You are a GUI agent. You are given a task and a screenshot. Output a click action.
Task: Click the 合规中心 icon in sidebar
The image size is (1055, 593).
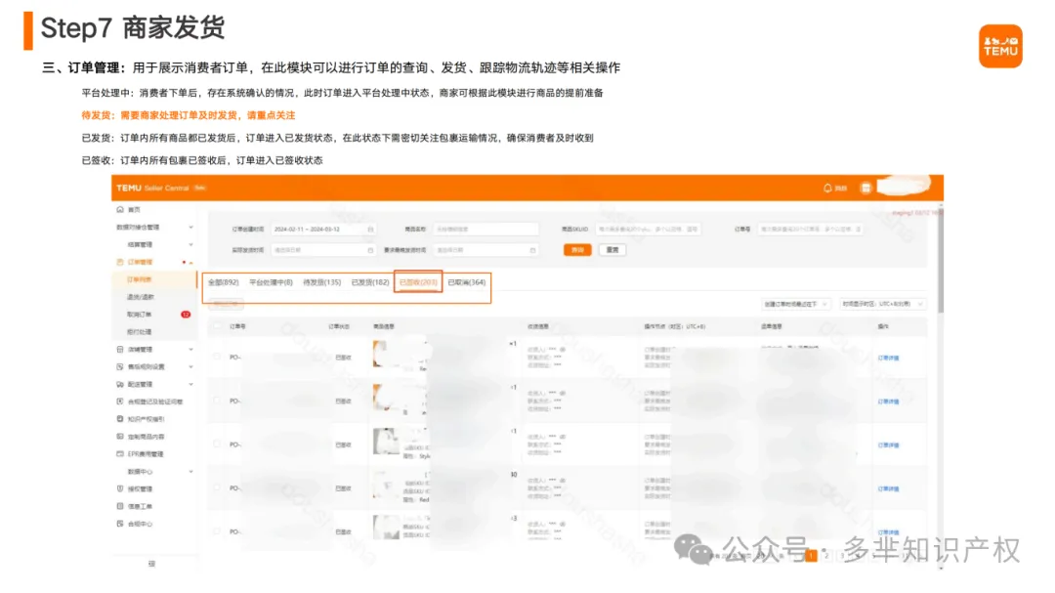(x=120, y=524)
